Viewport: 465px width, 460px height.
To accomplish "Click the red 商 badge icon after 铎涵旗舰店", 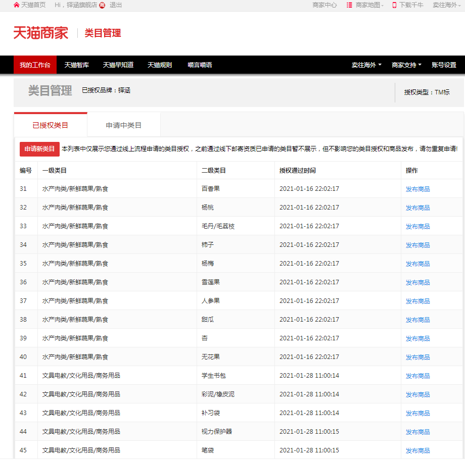I will tap(102, 5).
